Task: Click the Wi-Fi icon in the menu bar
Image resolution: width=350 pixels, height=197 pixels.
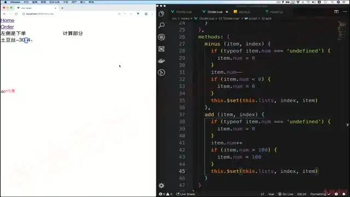Action: tap(308, 2)
